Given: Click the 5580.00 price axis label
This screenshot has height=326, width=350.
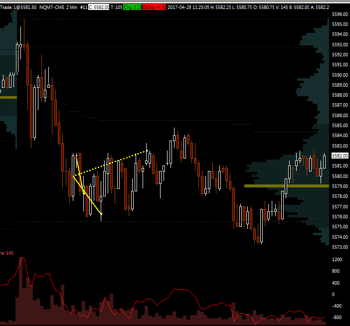Looking at the screenshot, I should pyautogui.click(x=340, y=176).
